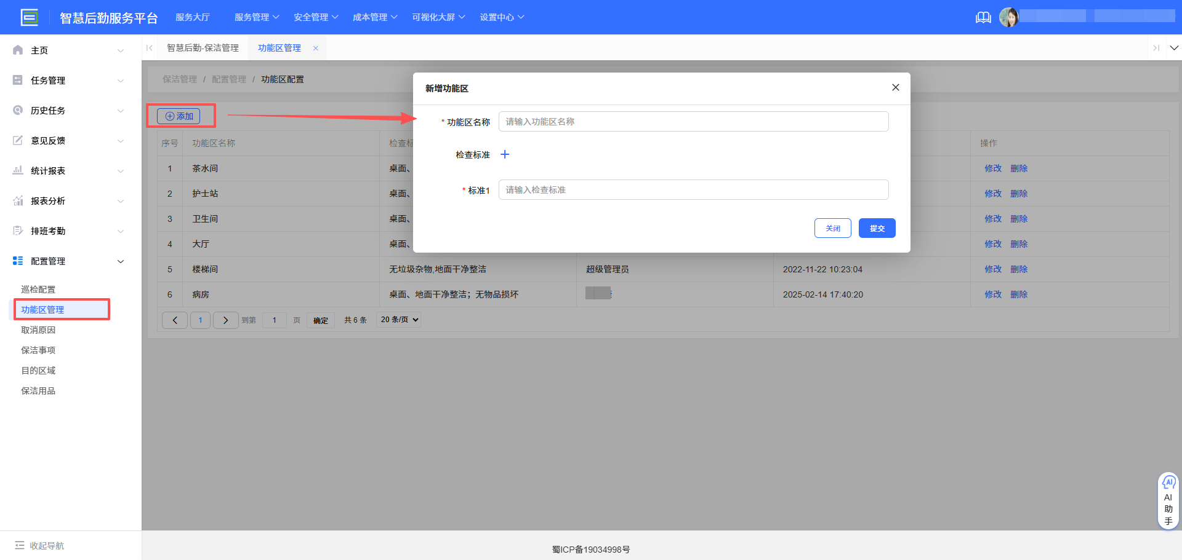
Task: Expand the 可视化大屏 menu dropdown
Action: click(438, 17)
